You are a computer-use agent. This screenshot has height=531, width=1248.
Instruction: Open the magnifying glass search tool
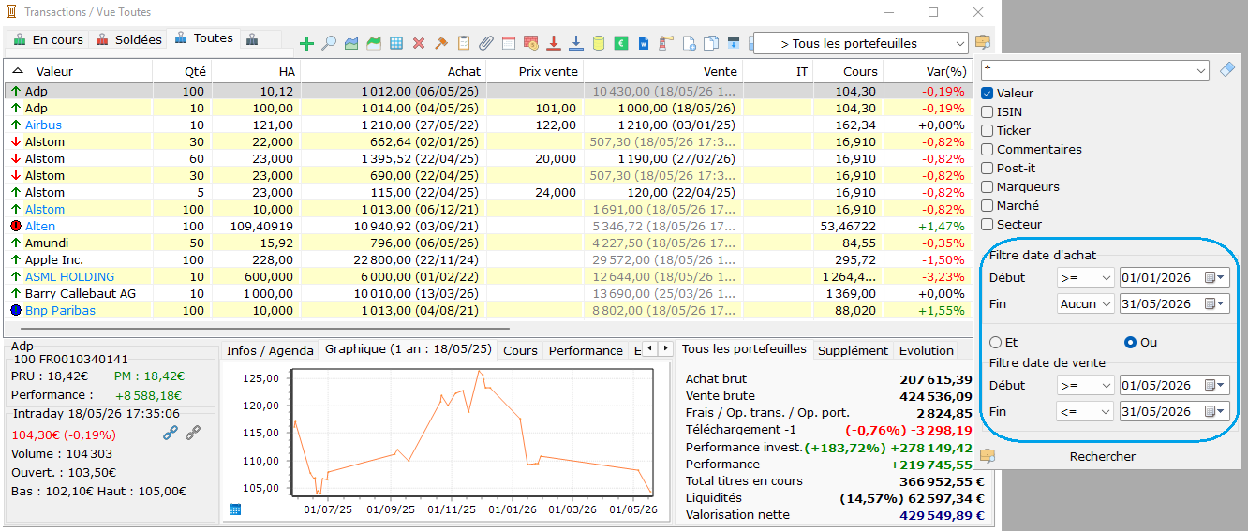(329, 43)
